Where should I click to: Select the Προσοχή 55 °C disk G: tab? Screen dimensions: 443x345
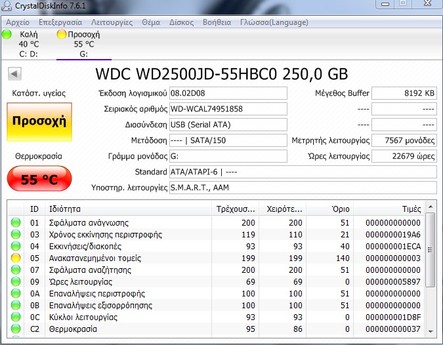click(84, 44)
